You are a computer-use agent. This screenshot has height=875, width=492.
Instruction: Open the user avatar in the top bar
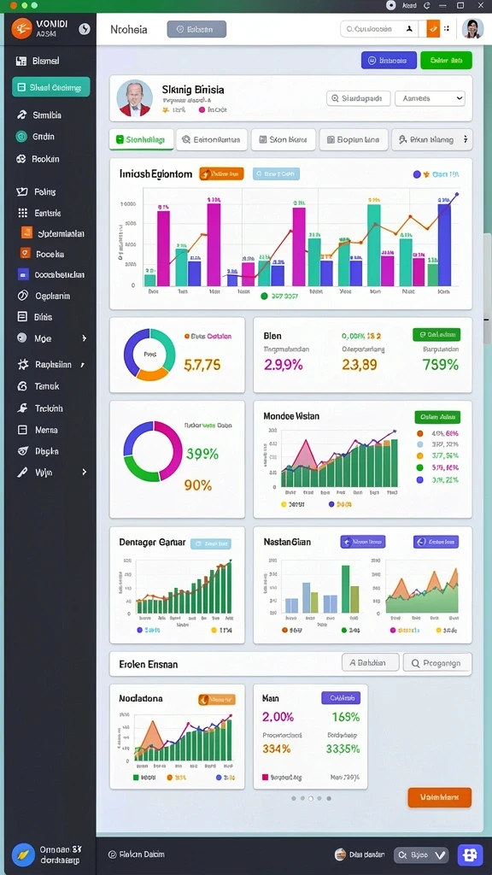pos(472,28)
